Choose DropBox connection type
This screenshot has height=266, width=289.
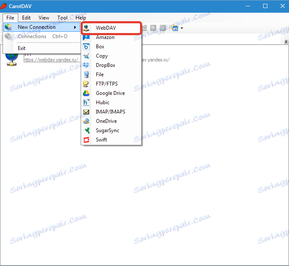click(x=111, y=65)
